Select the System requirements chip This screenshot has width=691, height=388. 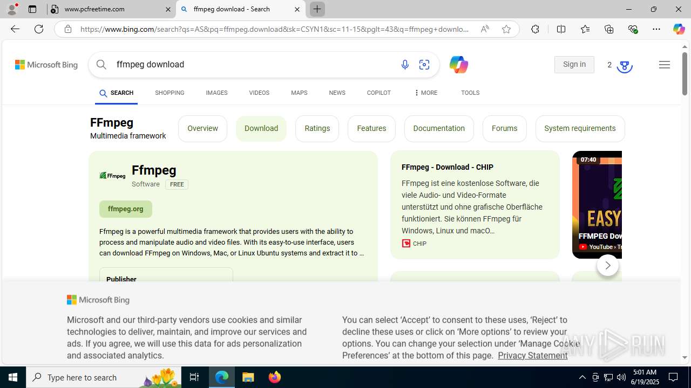pos(580,129)
